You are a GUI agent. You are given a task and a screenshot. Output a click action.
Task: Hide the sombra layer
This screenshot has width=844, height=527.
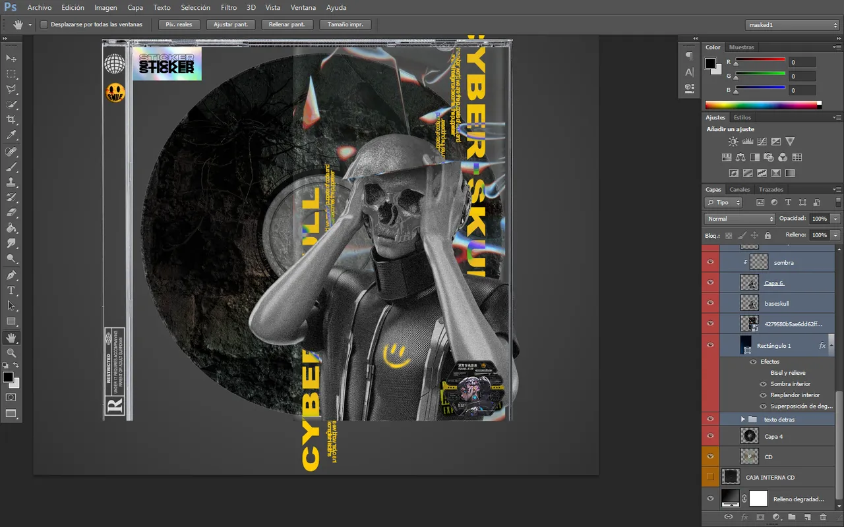(710, 262)
